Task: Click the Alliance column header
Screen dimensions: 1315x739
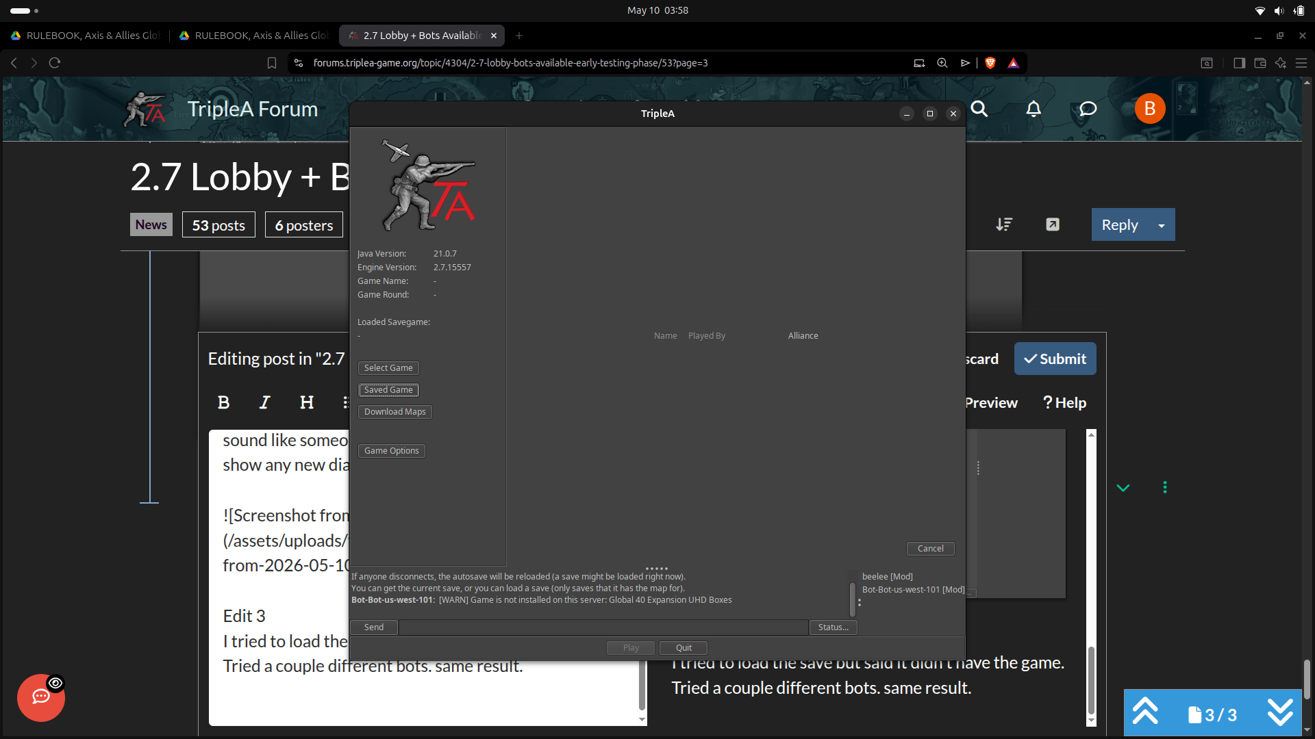Action: point(803,336)
